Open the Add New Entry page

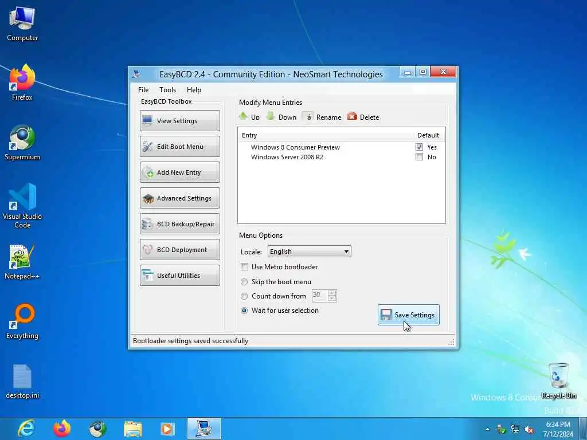pos(179,172)
